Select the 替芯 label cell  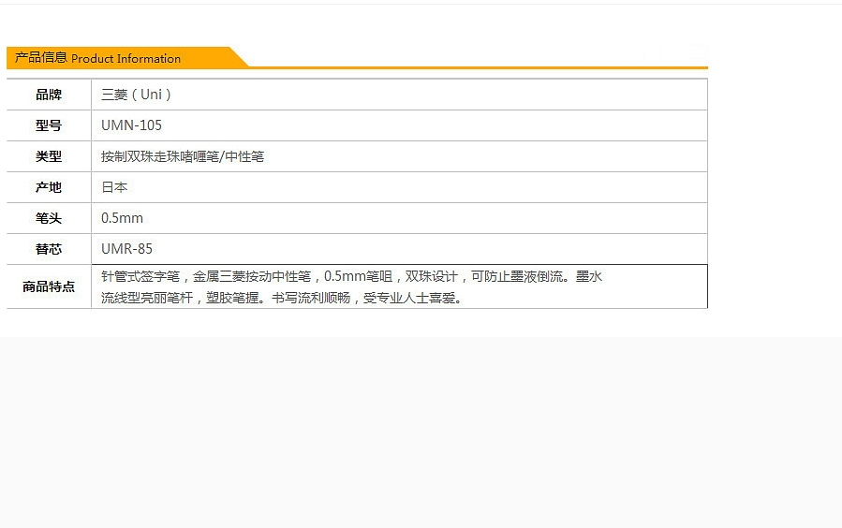pyautogui.click(x=49, y=249)
